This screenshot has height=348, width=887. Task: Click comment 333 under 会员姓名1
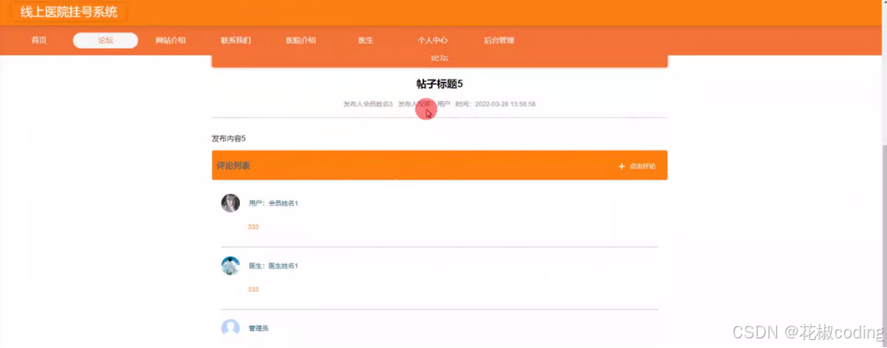pos(253,227)
